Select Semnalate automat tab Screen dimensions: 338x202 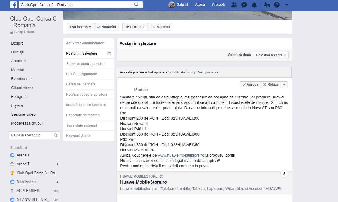coord(88,125)
